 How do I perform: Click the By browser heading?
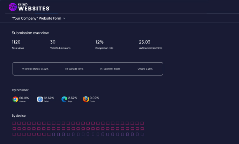pyautogui.click(x=20, y=90)
